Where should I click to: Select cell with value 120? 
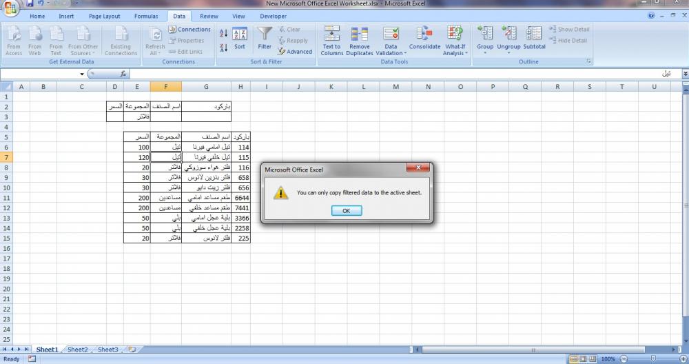(x=136, y=157)
